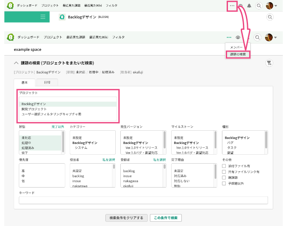Click the この条件で検索 button
The height and width of the screenshot is (226, 283).
tap(166, 218)
